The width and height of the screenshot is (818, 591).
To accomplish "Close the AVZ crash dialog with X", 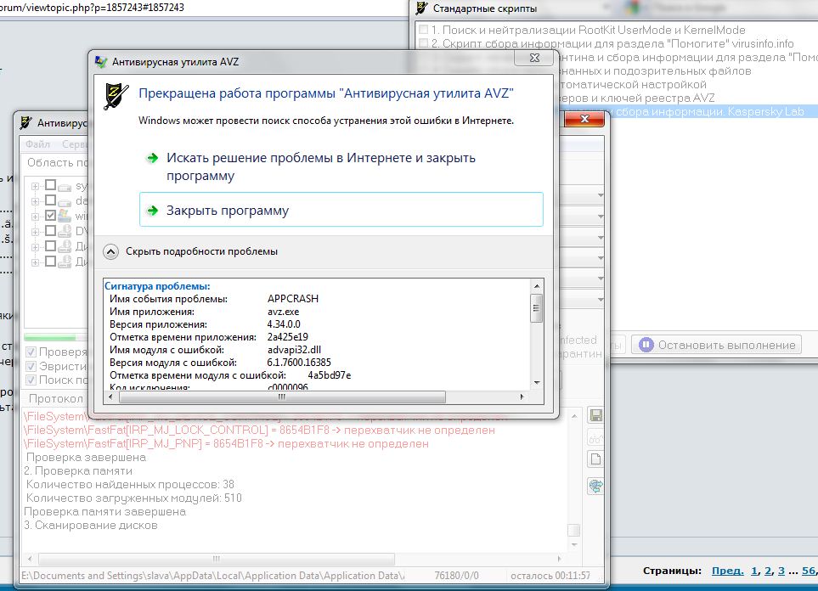I will [534, 58].
